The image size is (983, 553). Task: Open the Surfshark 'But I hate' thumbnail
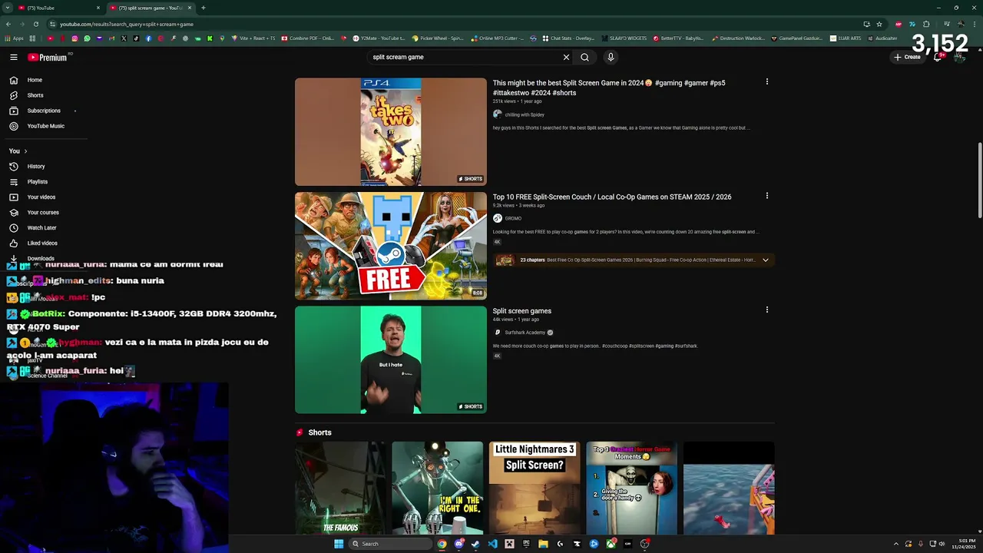[391, 360]
